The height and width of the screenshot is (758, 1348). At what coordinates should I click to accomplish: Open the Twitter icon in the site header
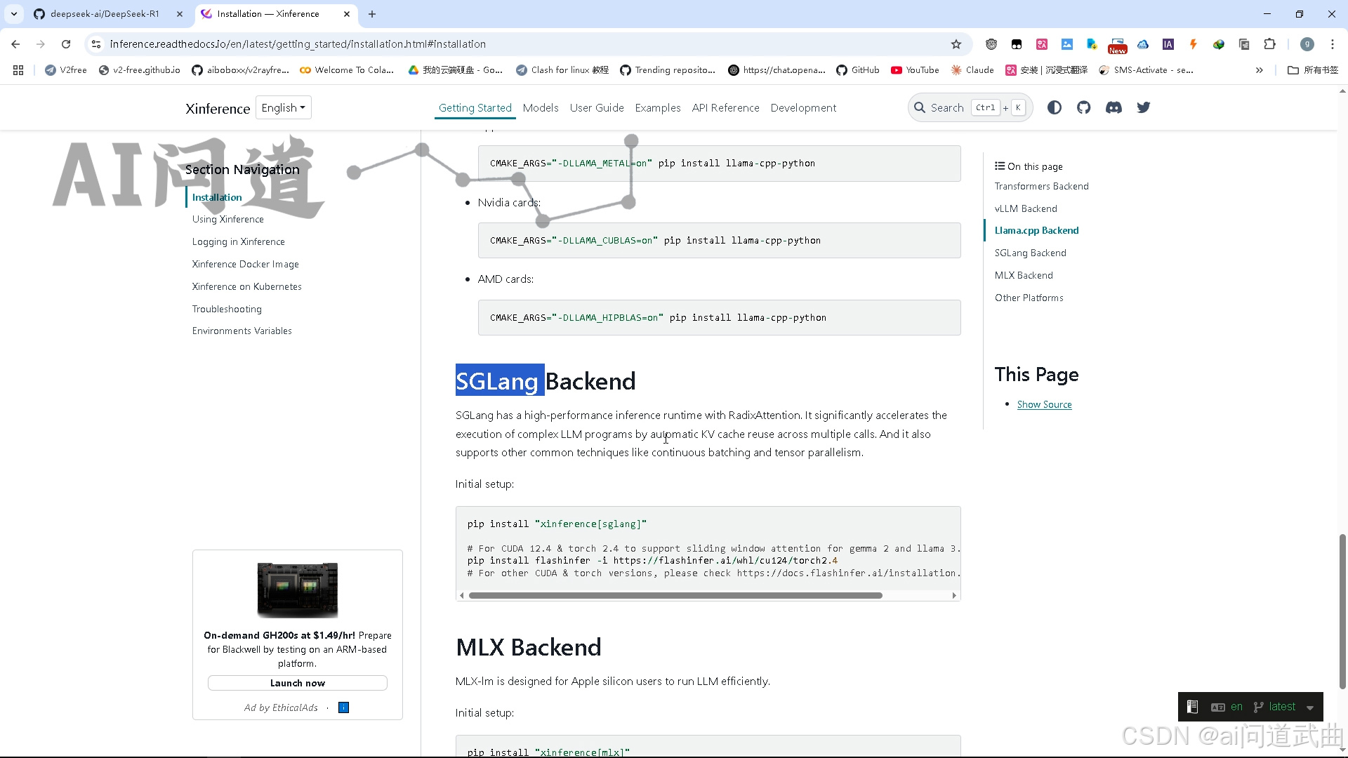point(1144,107)
